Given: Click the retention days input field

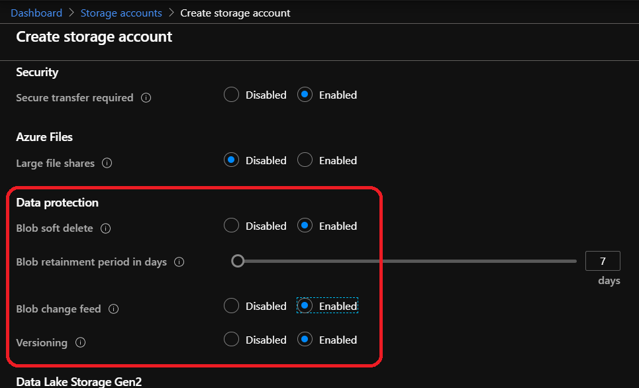Looking at the screenshot, I should [603, 262].
